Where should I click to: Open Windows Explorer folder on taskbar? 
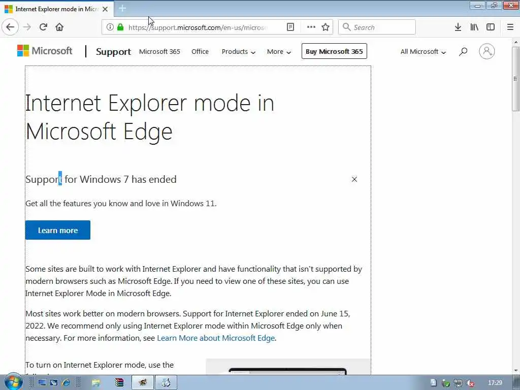96,383
